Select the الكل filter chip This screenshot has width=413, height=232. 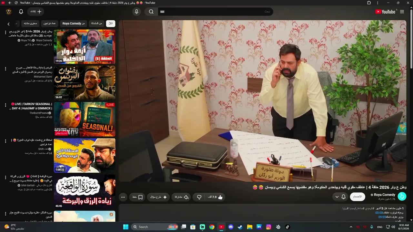(111, 24)
